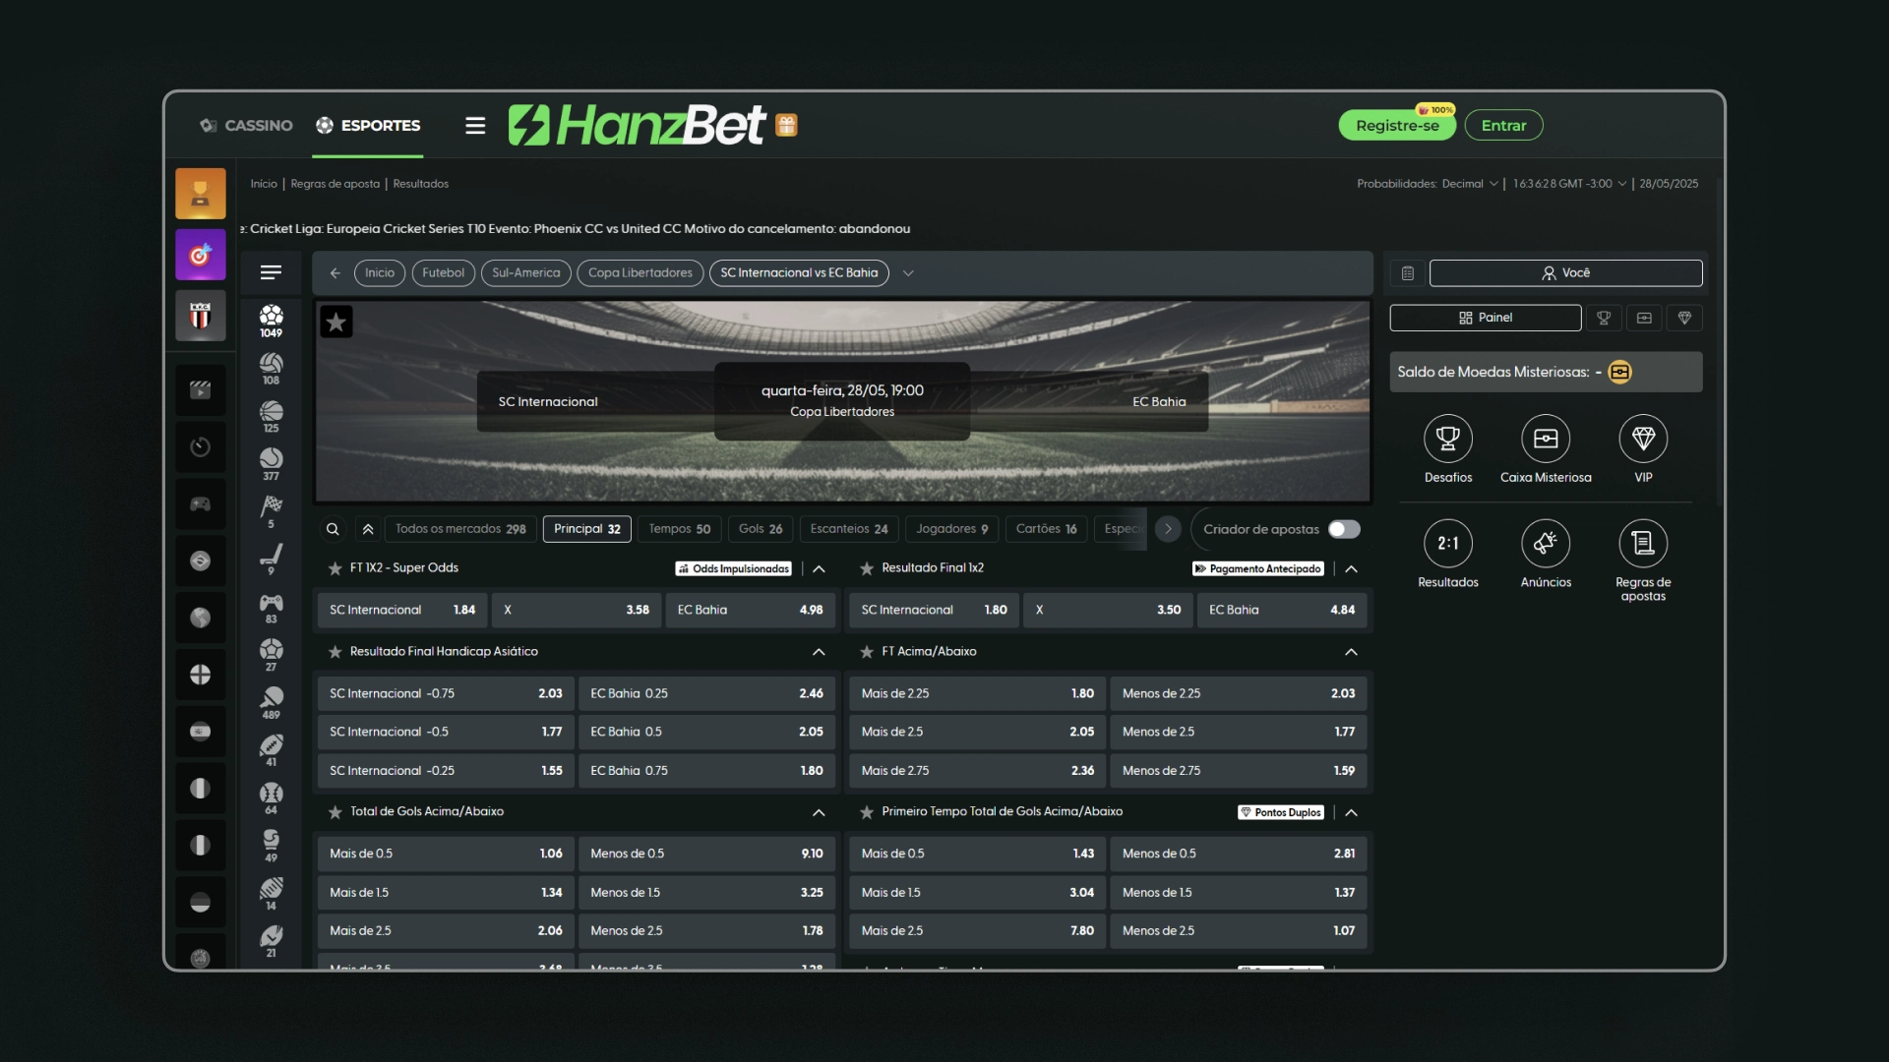Screen dimensions: 1889x1062
Task: Open the Regras de aposta link
Action: pos(335,184)
